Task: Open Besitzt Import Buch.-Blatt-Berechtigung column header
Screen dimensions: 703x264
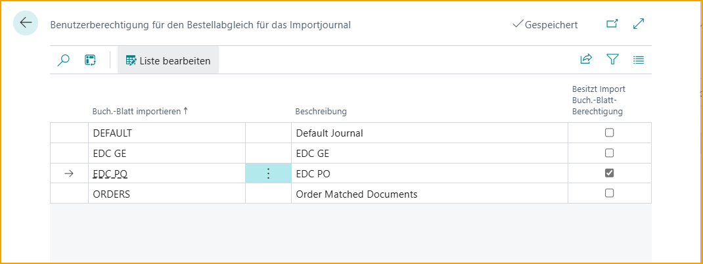Action: pos(597,100)
